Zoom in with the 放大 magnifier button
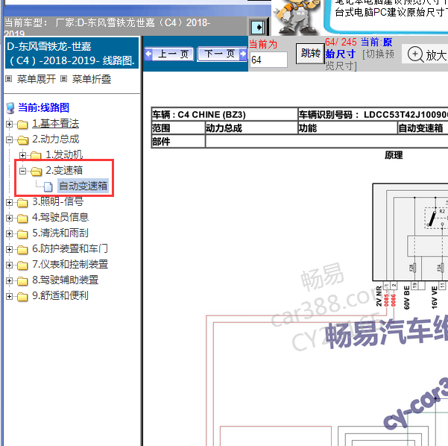Screen dimensions: 448x446 pos(426,54)
